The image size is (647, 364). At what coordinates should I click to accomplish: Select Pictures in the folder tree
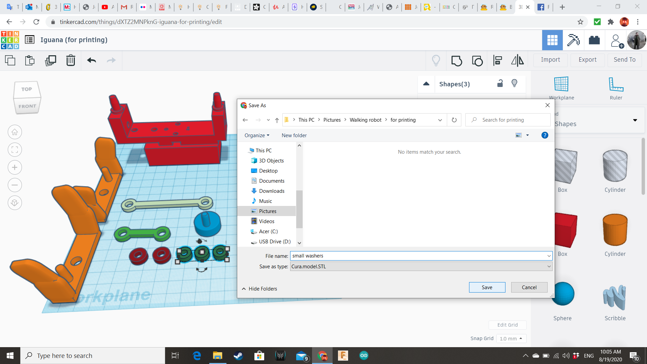268,211
